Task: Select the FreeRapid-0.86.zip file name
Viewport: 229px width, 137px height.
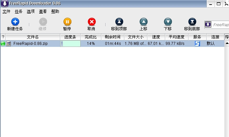Action: (x=30, y=44)
